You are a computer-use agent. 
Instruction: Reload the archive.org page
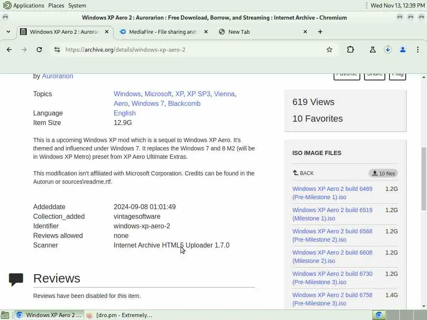coord(39,50)
